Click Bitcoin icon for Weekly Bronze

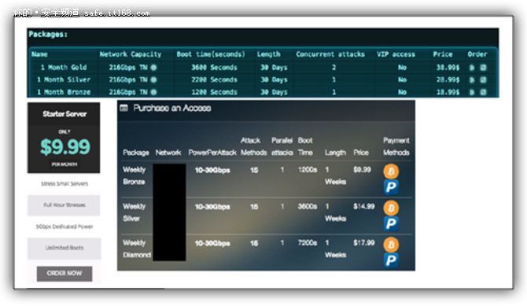point(391,171)
